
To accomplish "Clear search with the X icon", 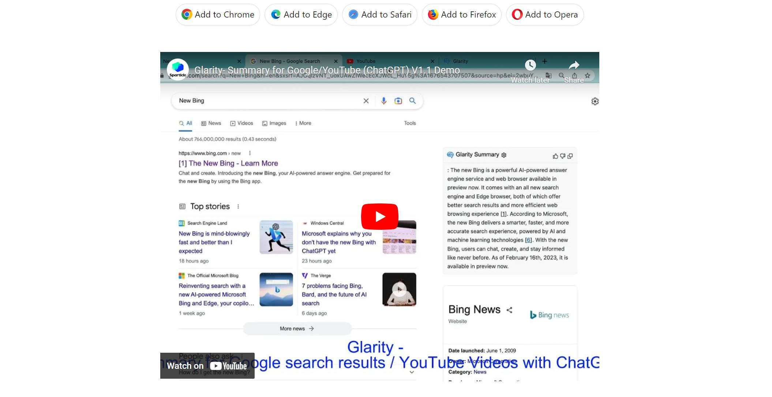I will point(366,101).
